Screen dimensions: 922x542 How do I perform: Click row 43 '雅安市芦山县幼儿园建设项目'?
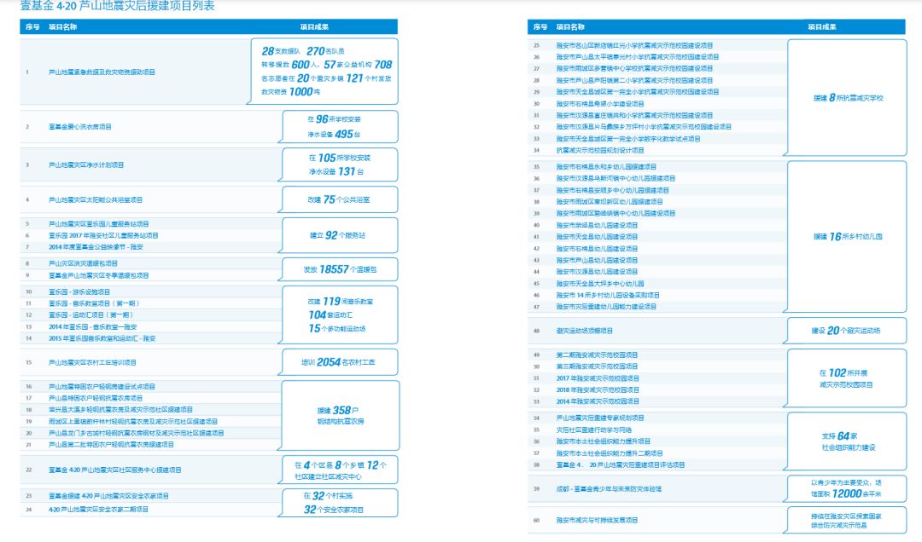point(597,260)
